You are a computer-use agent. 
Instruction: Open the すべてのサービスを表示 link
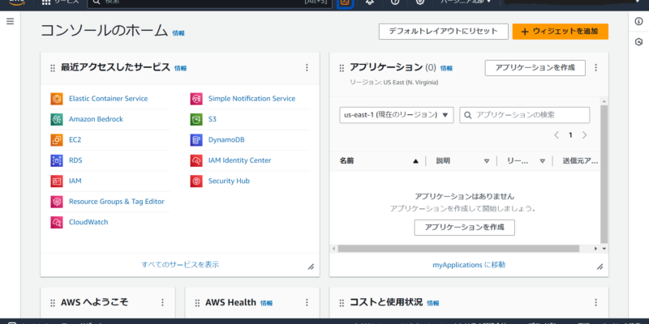[180, 265]
